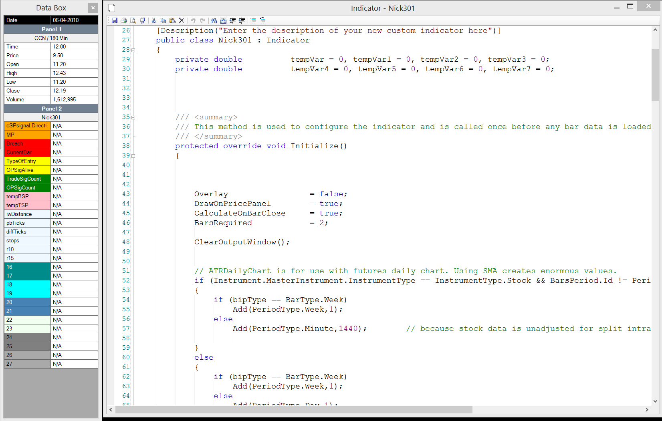This screenshot has height=421, width=662.
Task: Cut selection using the scissors icon
Action: [153, 20]
